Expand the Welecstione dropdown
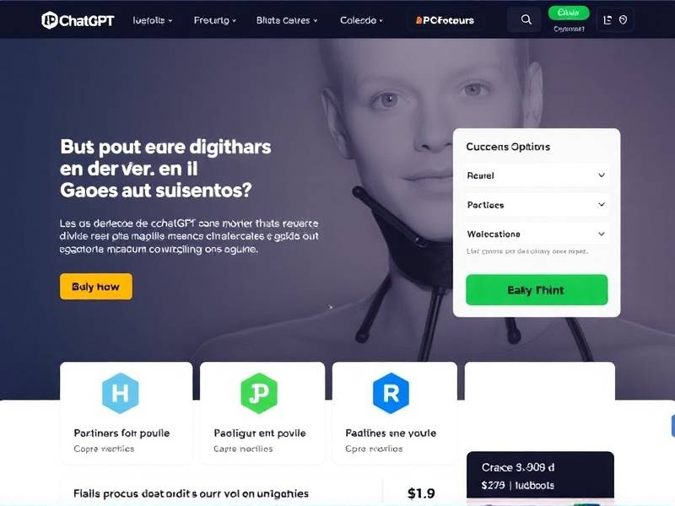The image size is (675, 506). coord(537,234)
